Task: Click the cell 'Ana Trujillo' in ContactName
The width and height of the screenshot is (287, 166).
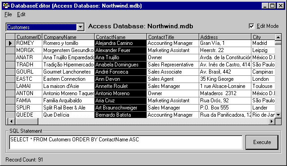Action: pos(120,57)
